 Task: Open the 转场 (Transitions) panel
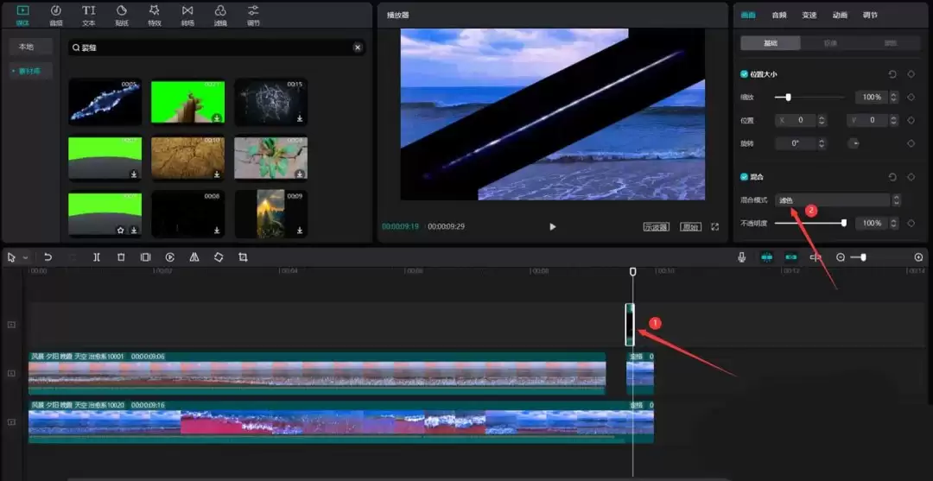pyautogui.click(x=187, y=15)
